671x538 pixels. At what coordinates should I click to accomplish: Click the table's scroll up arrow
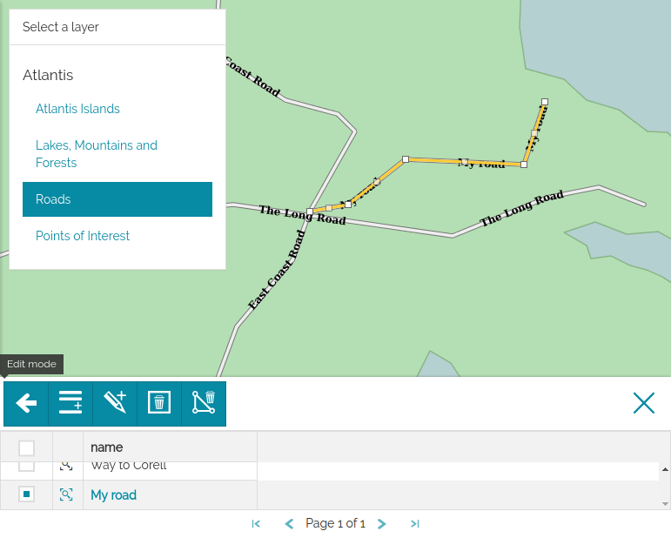[665, 469]
